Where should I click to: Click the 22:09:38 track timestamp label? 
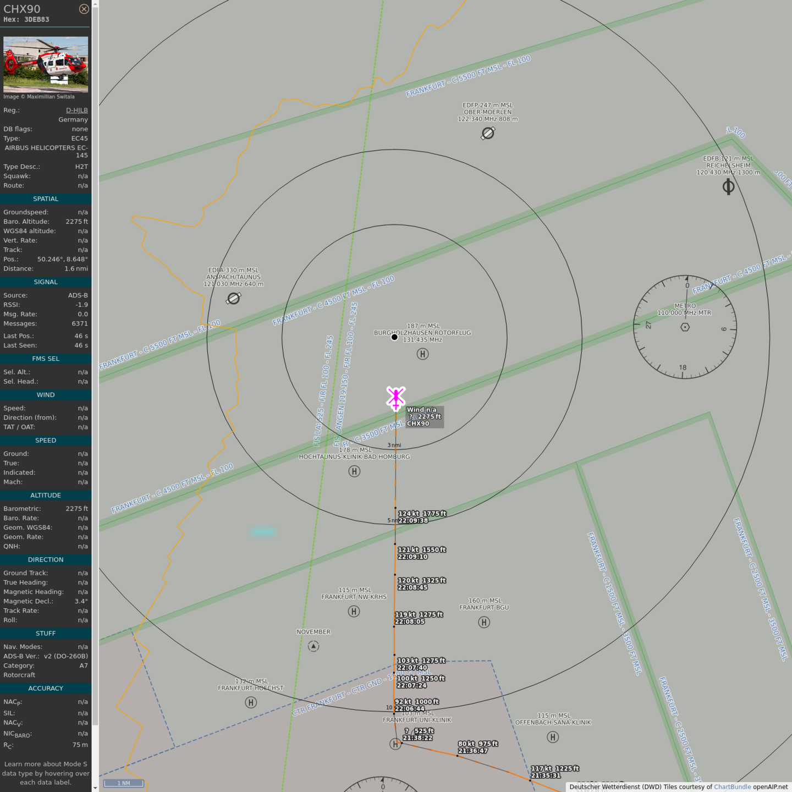coord(413,520)
